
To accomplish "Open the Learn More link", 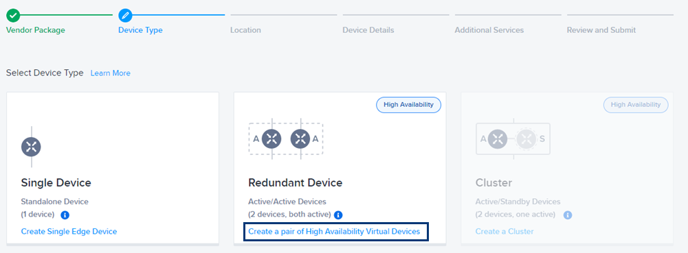I will tap(110, 73).
